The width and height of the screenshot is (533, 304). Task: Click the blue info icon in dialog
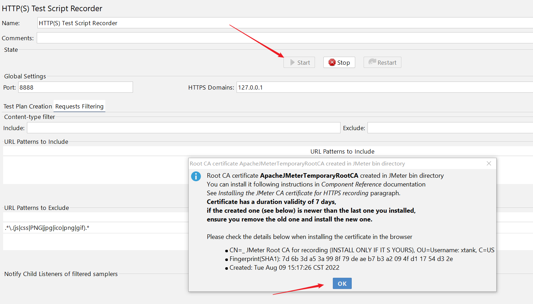tap(196, 176)
